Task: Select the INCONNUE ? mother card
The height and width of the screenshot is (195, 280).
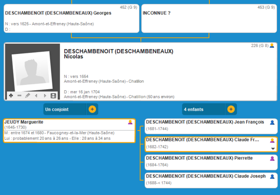Action: click(209, 19)
